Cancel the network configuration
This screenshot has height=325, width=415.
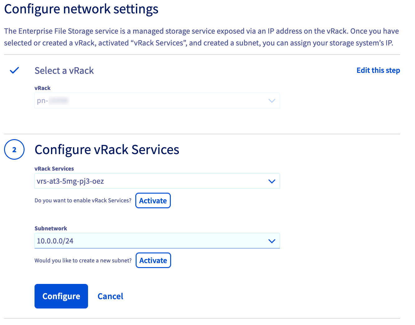pyautogui.click(x=110, y=296)
